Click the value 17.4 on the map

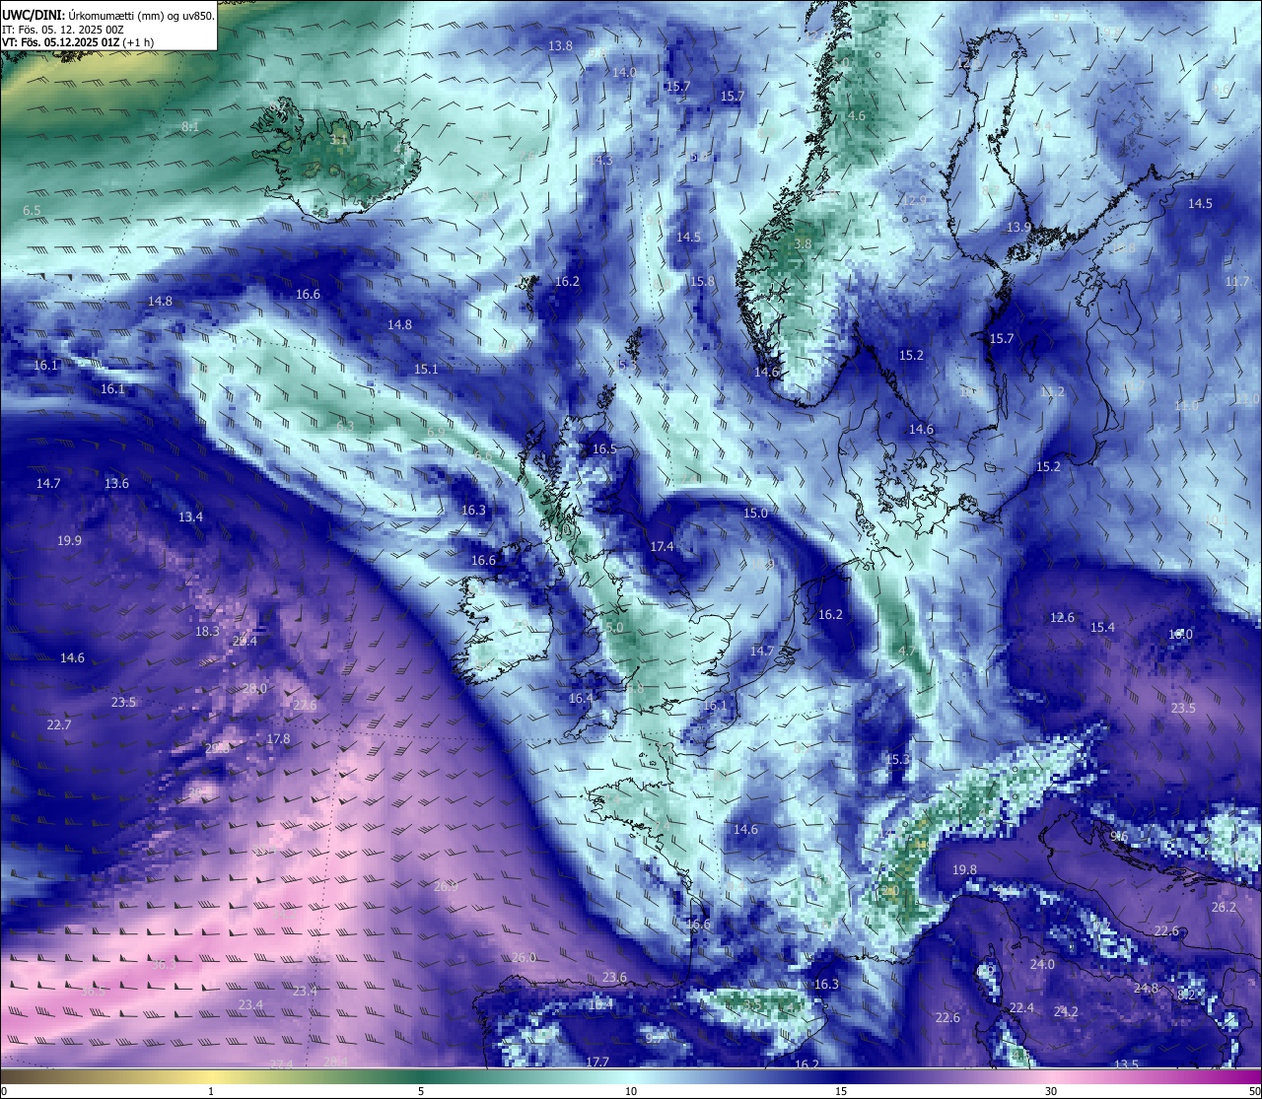coord(662,547)
